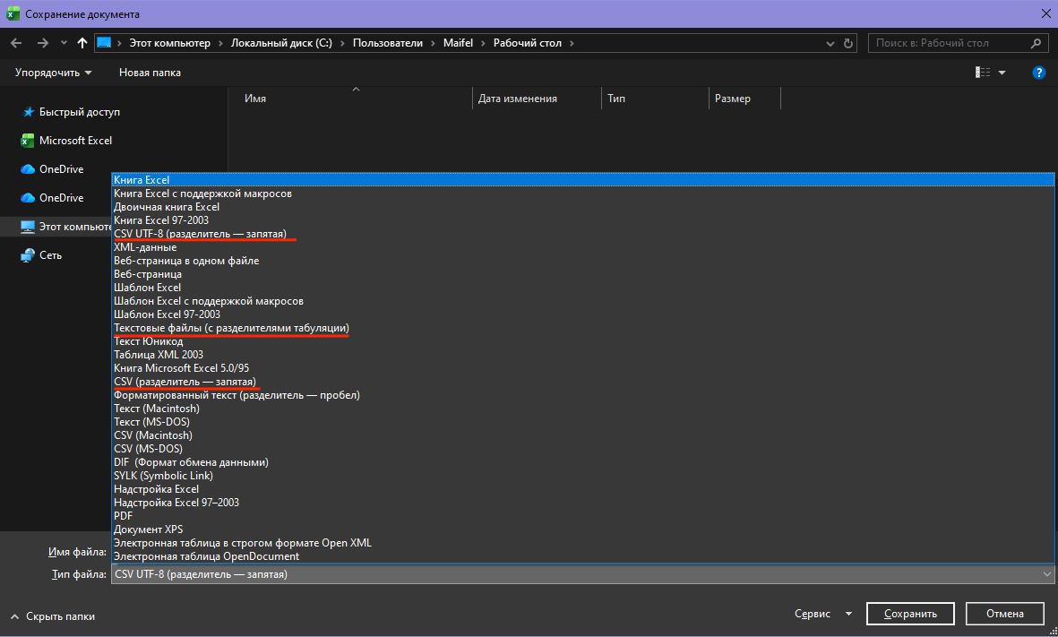Sort by Имя column header
This screenshot has width=1058, height=637.
pos(255,99)
